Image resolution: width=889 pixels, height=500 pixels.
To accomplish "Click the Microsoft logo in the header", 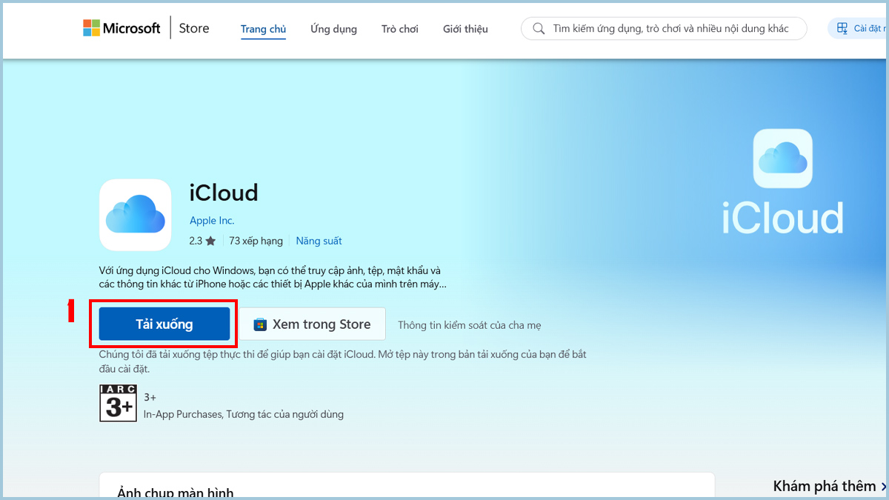I will point(121,29).
